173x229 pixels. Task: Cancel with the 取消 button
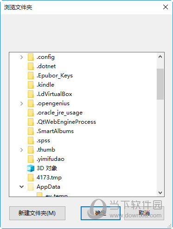click(x=144, y=213)
